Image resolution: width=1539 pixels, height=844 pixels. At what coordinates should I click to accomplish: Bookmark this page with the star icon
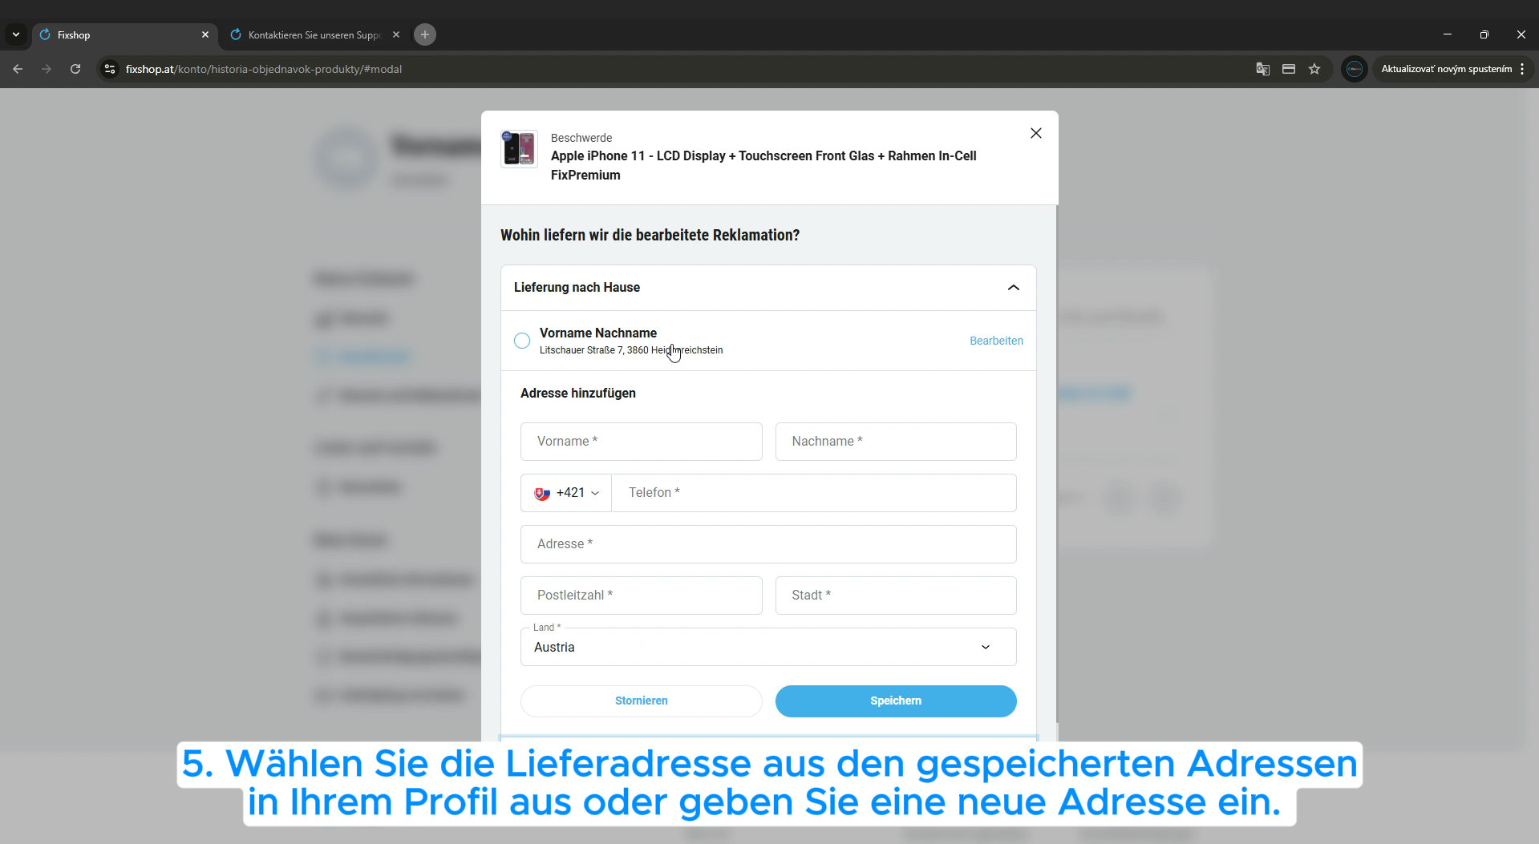(x=1314, y=69)
